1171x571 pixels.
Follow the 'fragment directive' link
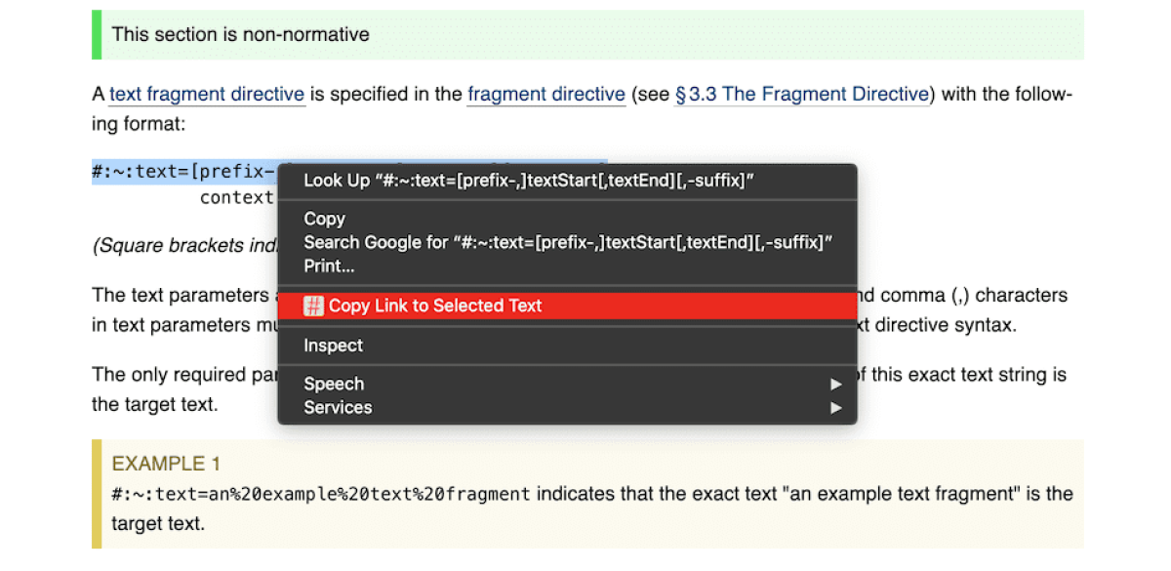click(545, 95)
